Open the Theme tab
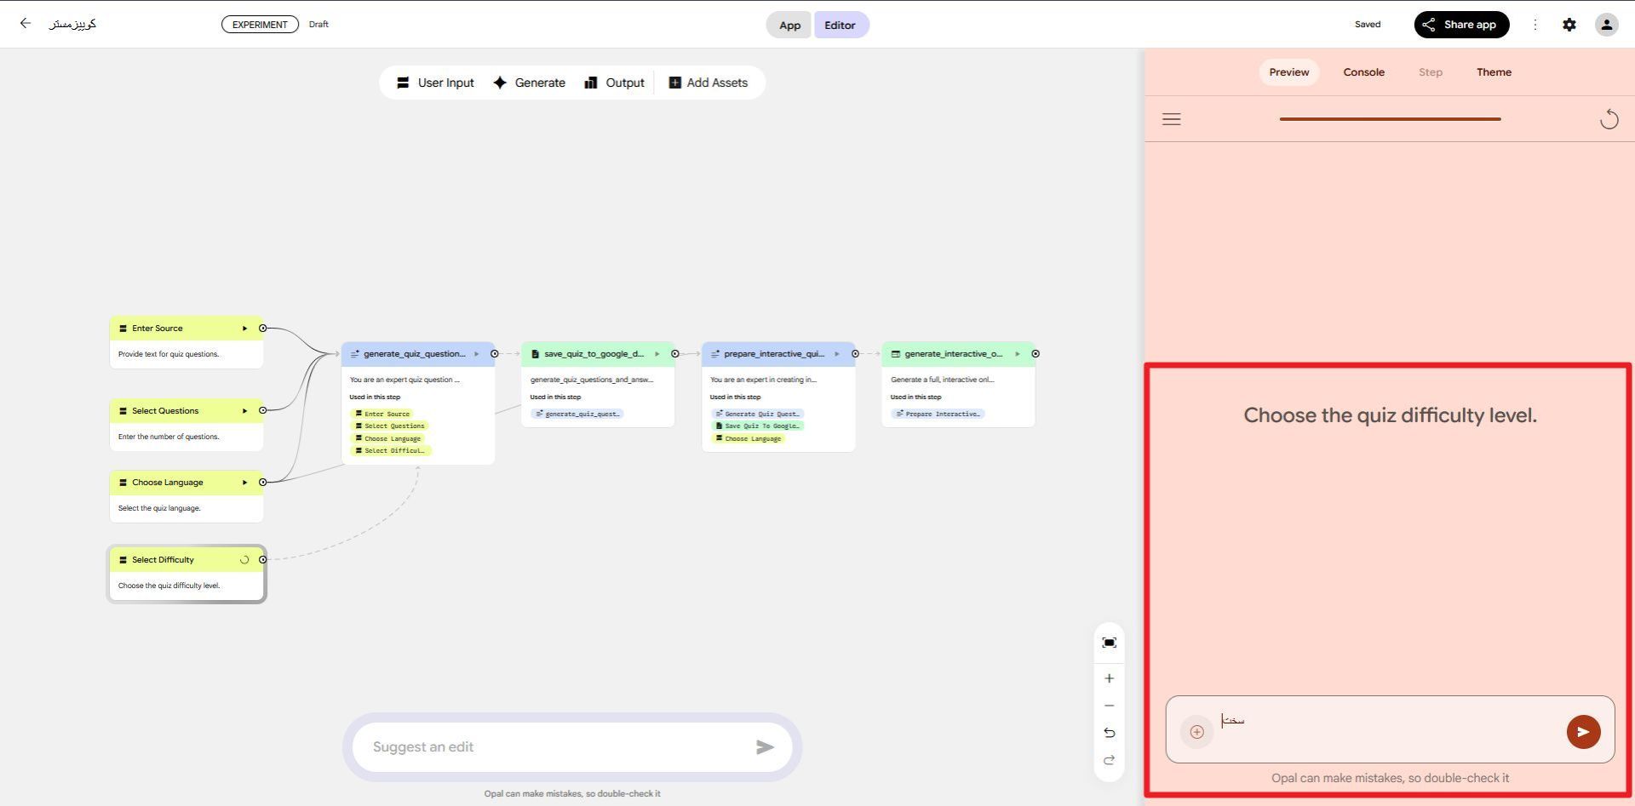Screen dimensions: 1635x806 (x=1494, y=72)
